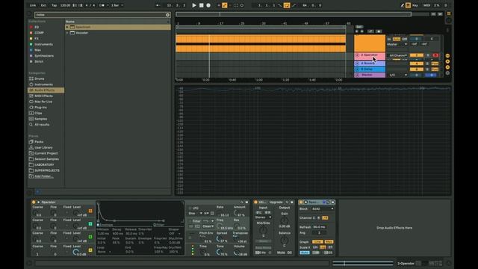Click the Add Folder link
Image resolution: width=478 pixels, height=269 pixels.
[x=44, y=176]
